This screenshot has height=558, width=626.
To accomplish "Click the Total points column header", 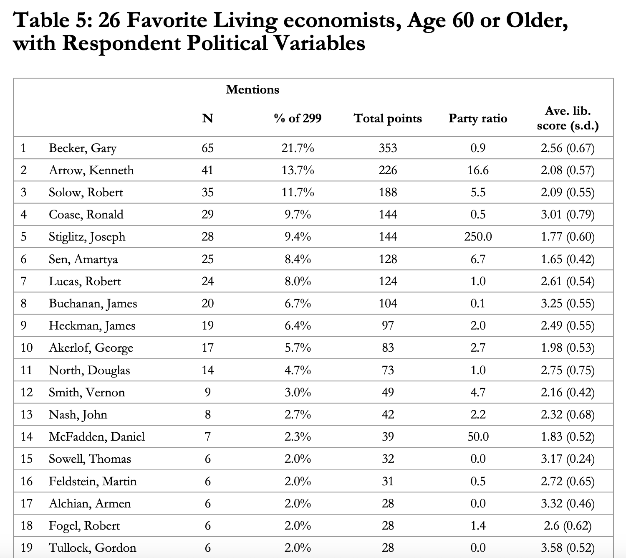I will click(x=388, y=119).
